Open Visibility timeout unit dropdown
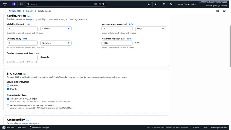Screen dimensions: 231x130 coord(56,29)
